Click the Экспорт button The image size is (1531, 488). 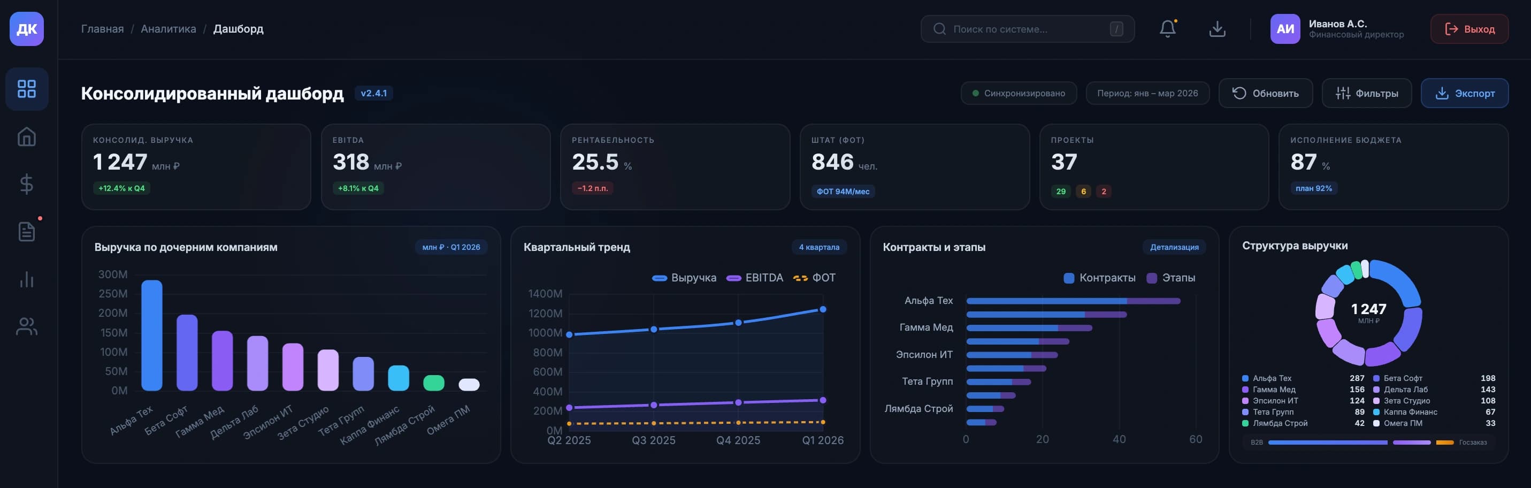pos(1465,93)
